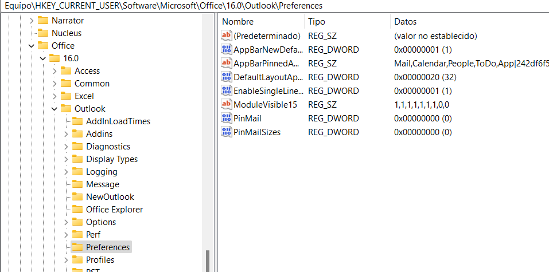Screen dimensions: 549x272
Task: Click the data starting Mail,Calendar,People
Action: point(472,64)
